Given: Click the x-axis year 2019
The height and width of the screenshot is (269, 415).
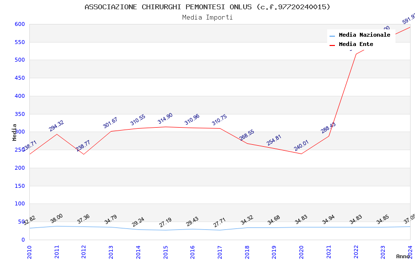Looking at the screenshot, I should tap(274, 252).
